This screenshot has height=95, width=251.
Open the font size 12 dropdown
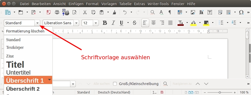point(96,23)
